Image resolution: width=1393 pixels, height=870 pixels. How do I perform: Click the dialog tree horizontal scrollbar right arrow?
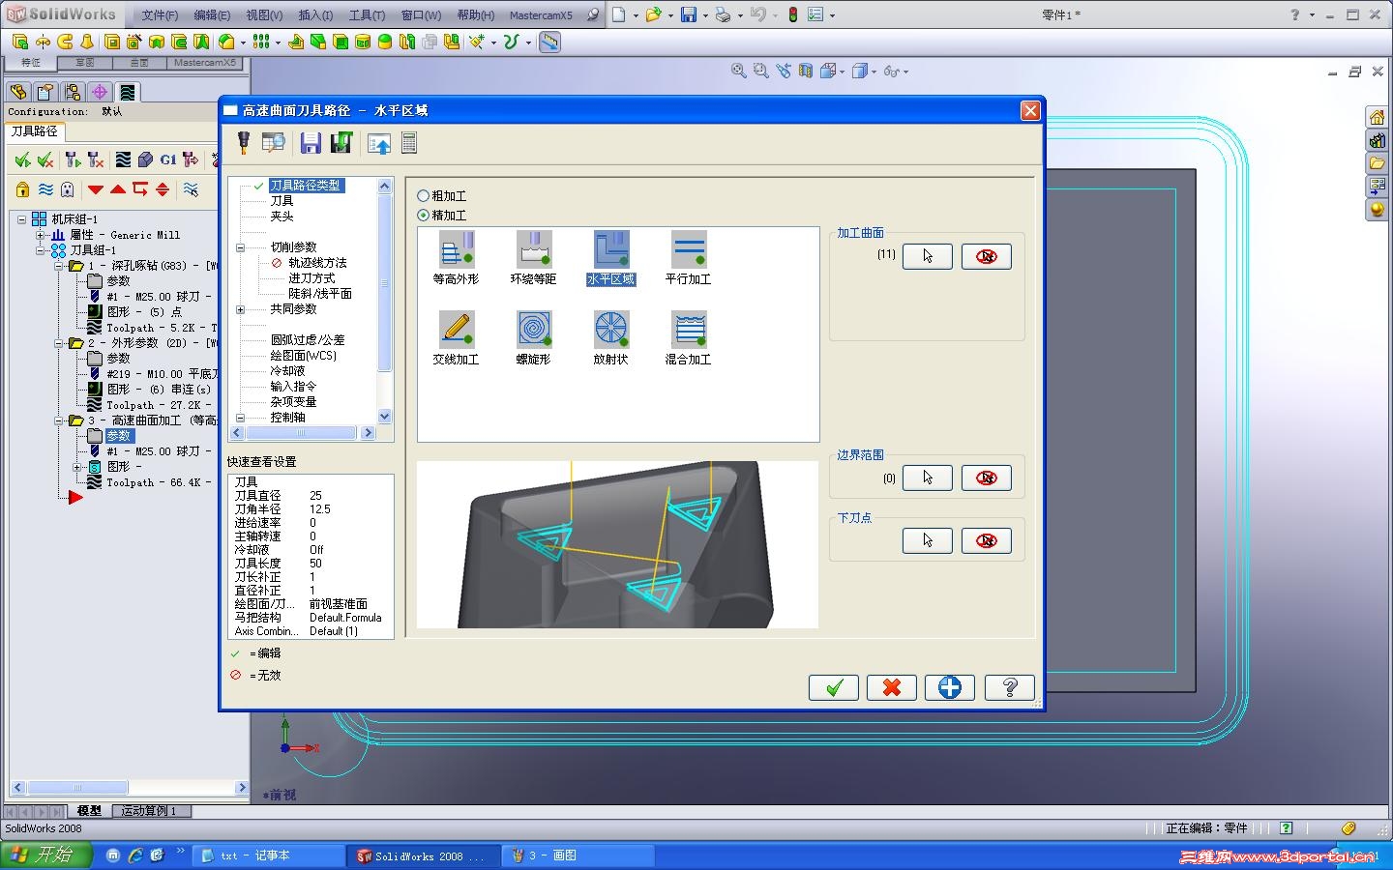click(x=368, y=433)
